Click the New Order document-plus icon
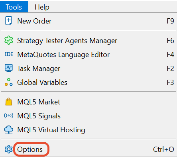The height and width of the screenshot is (157, 177). click(x=9, y=21)
